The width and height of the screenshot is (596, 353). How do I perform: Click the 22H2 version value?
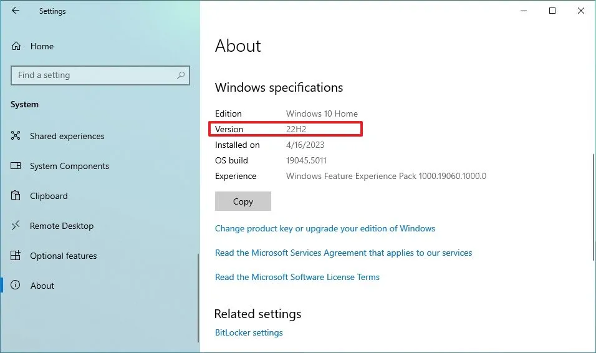click(x=296, y=129)
